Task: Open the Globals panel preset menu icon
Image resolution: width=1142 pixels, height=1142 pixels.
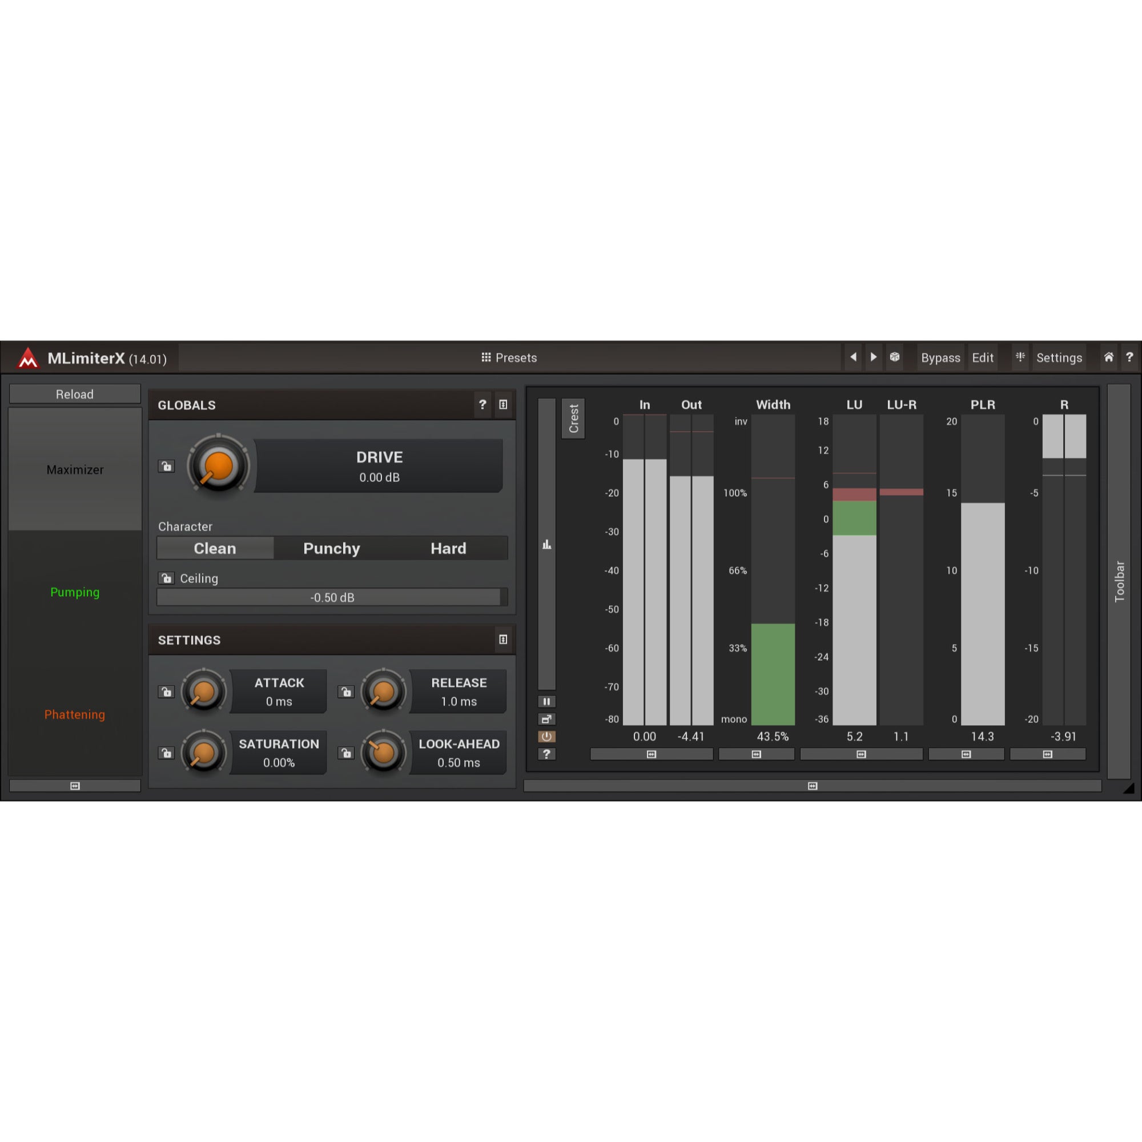Action: pyautogui.click(x=503, y=405)
